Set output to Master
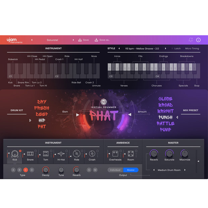The height and width of the screenshot is (208, 208). 131,170
